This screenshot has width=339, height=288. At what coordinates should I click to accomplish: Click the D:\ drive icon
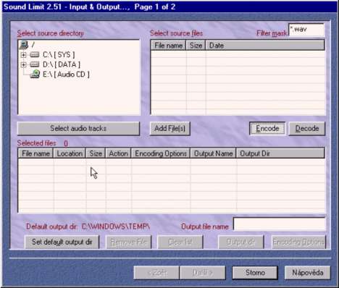pyautogui.click(x=35, y=64)
